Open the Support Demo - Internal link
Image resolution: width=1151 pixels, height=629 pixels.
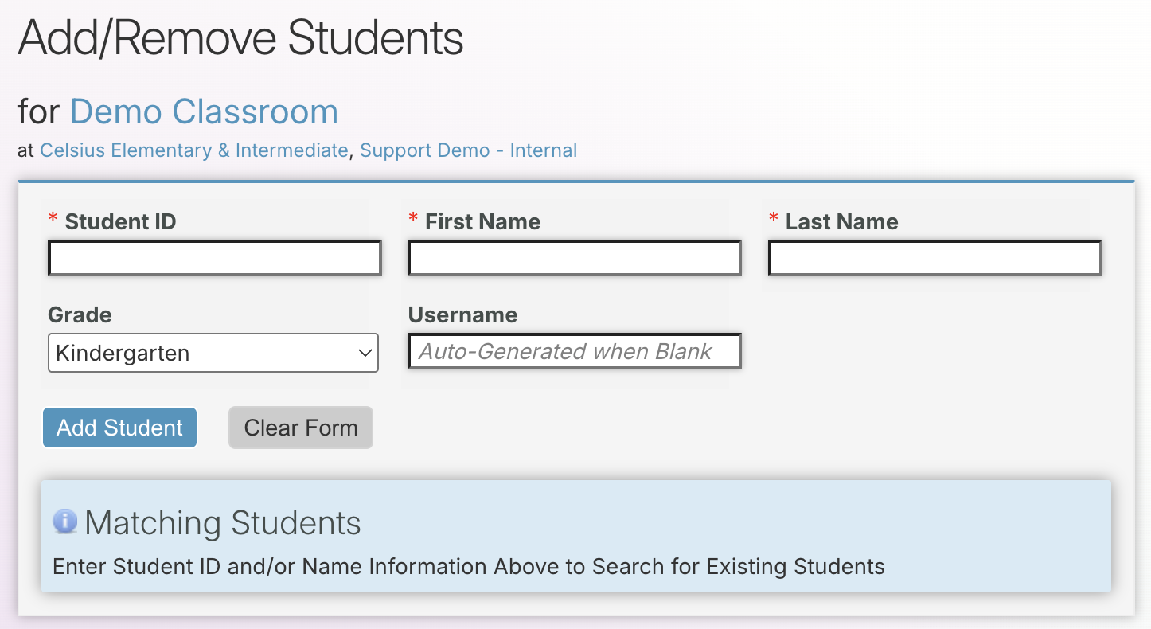pyautogui.click(x=468, y=150)
